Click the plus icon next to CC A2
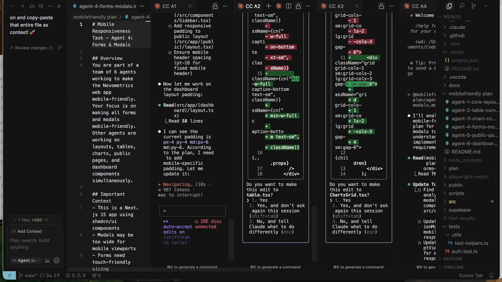 pos(269,6)
